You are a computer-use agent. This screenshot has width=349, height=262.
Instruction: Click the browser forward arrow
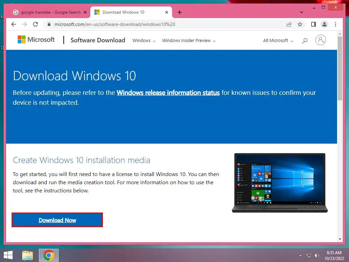[x=25, y=24]
